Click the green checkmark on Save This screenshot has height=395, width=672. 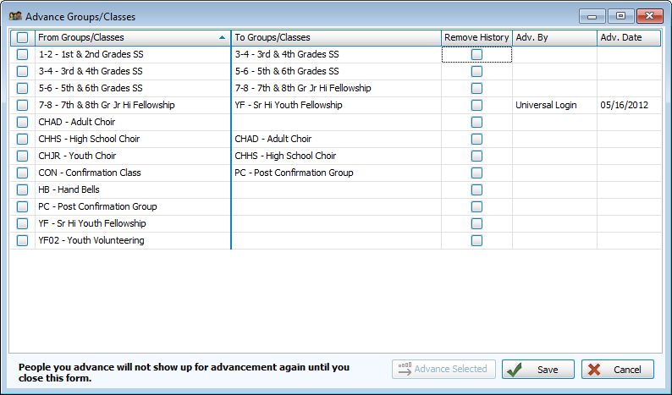(514, 370)
